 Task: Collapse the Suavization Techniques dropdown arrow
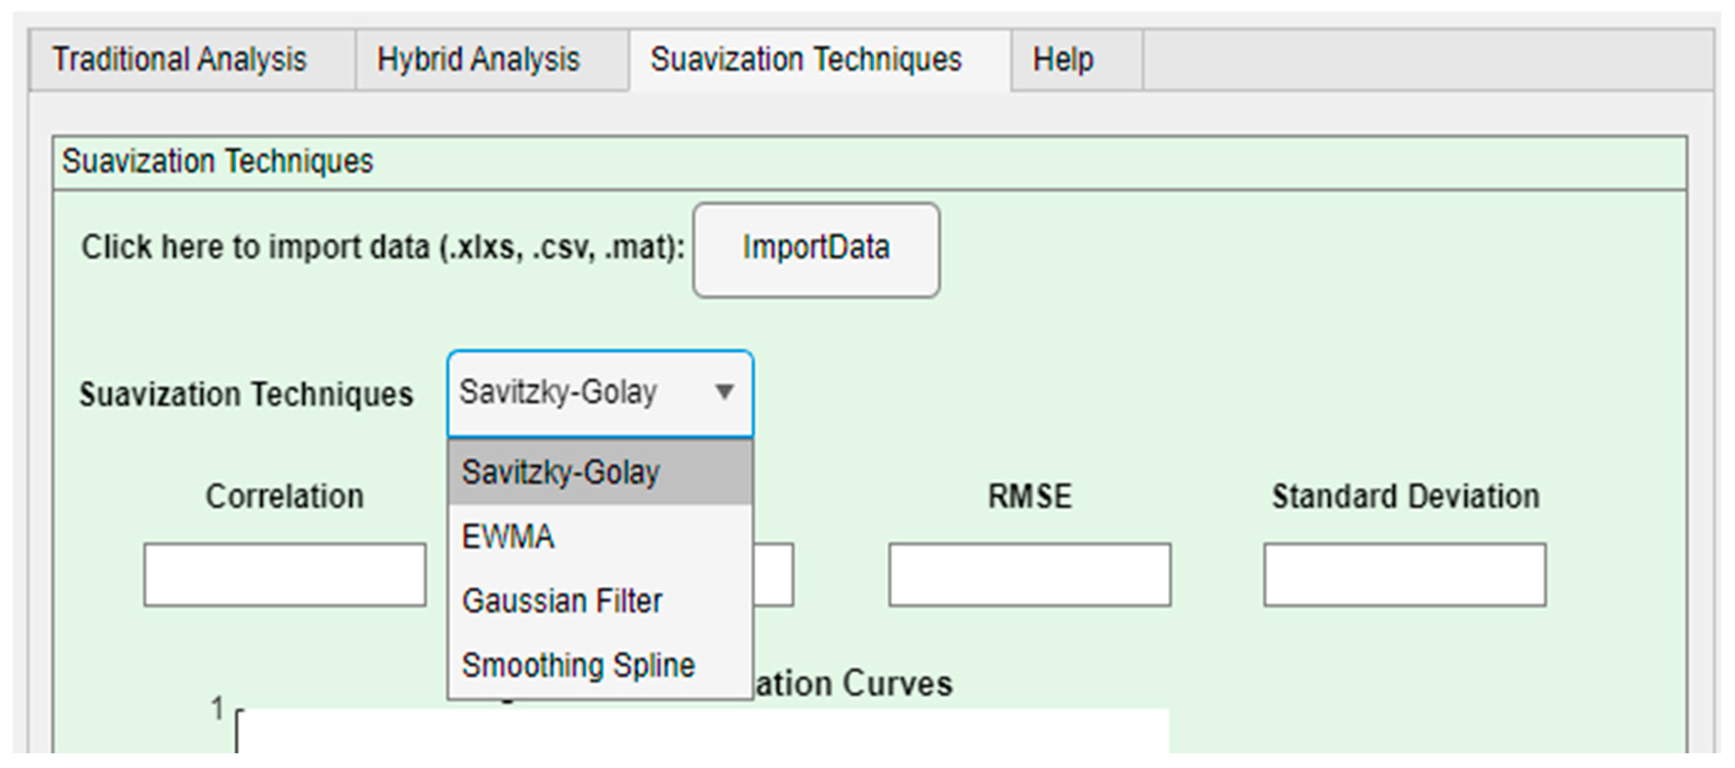[724, 392]
